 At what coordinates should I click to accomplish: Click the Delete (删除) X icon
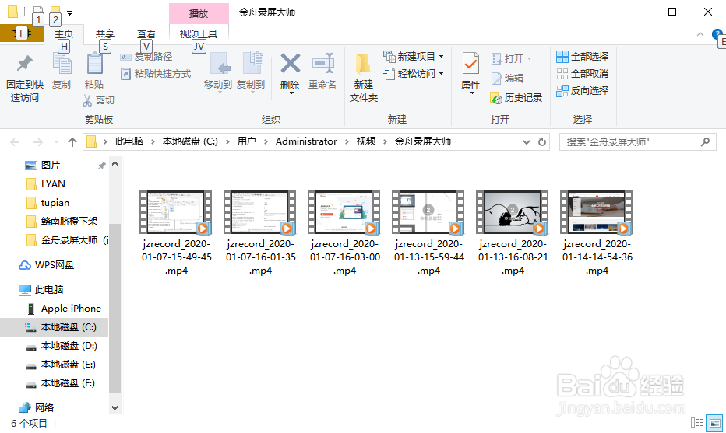[291, 63]
